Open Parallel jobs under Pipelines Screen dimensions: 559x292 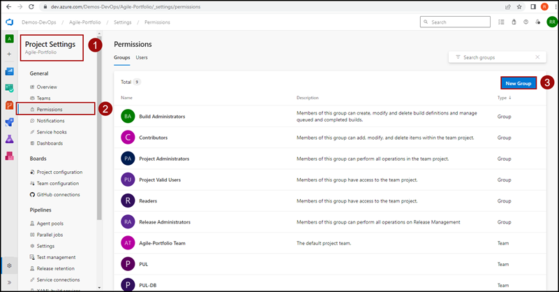[x=50, y=235]
